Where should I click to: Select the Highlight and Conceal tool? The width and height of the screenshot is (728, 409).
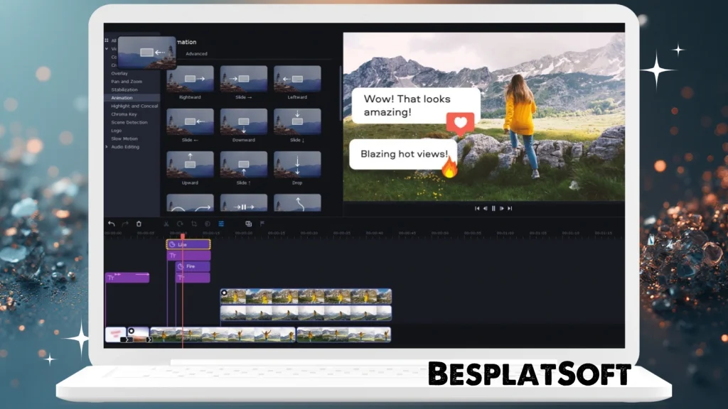pyautogui.click(x=134, y=105)
